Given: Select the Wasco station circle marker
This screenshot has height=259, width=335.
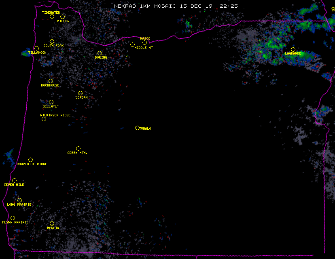Looking at the screenshot, I should pos(144,43).
